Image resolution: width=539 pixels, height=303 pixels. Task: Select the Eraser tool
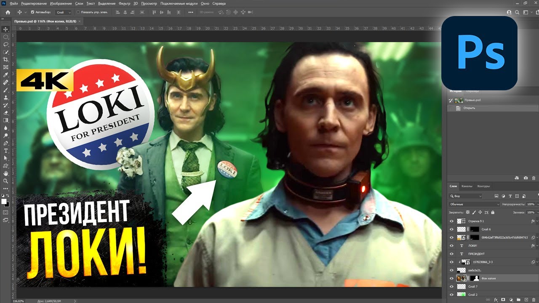tap(6, 112)
